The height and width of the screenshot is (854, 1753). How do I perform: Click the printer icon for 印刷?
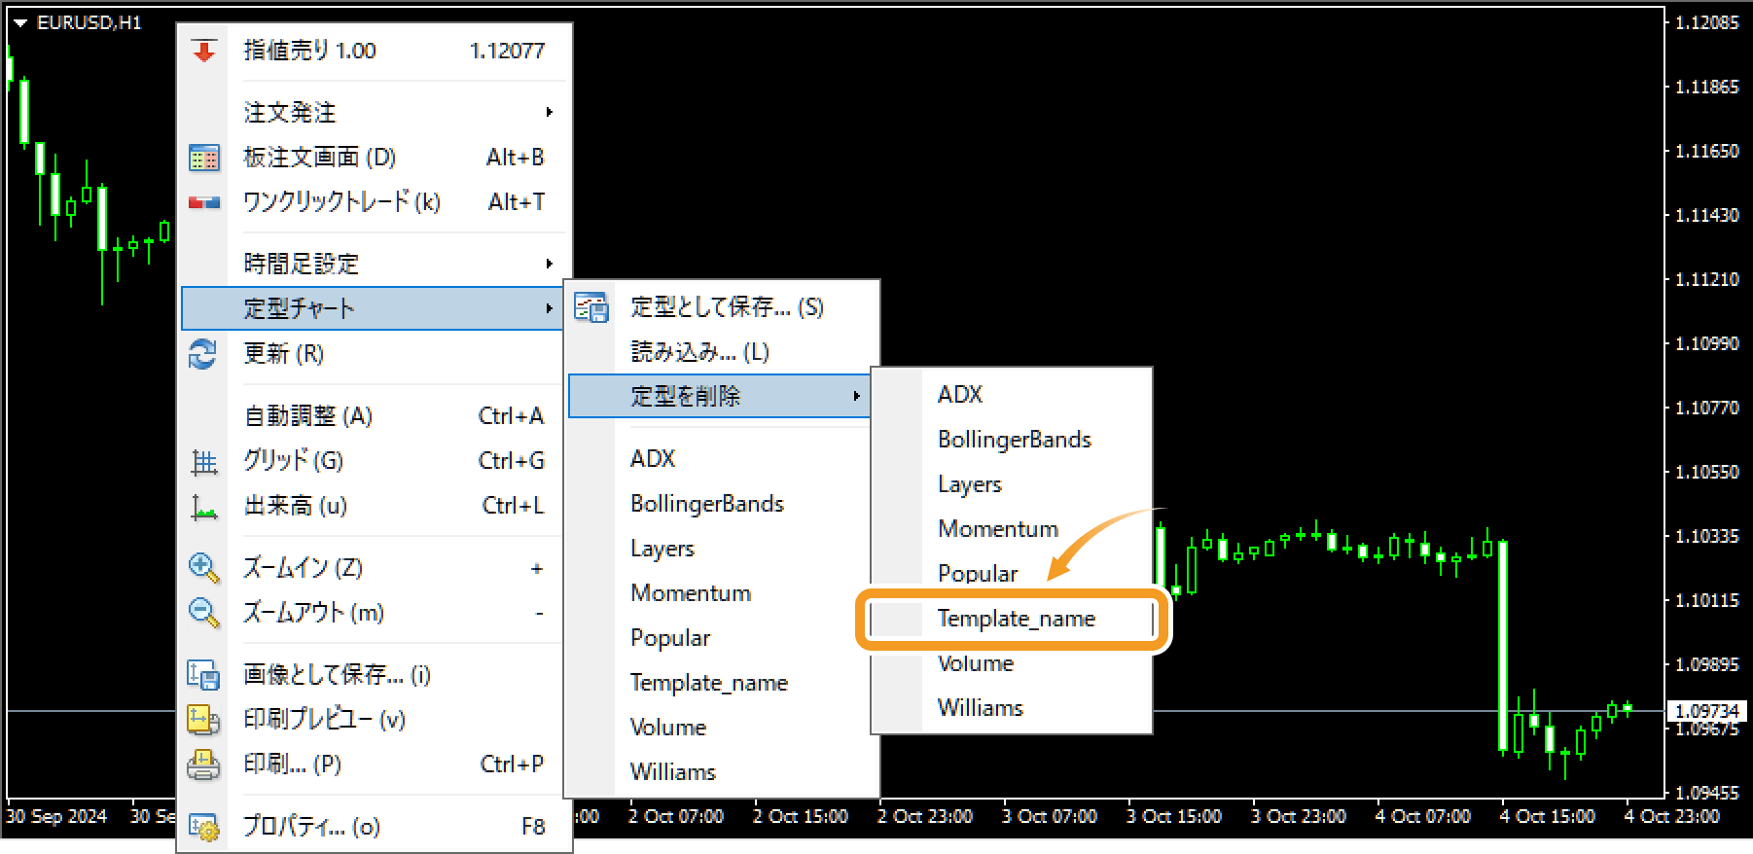coord(203,765)
